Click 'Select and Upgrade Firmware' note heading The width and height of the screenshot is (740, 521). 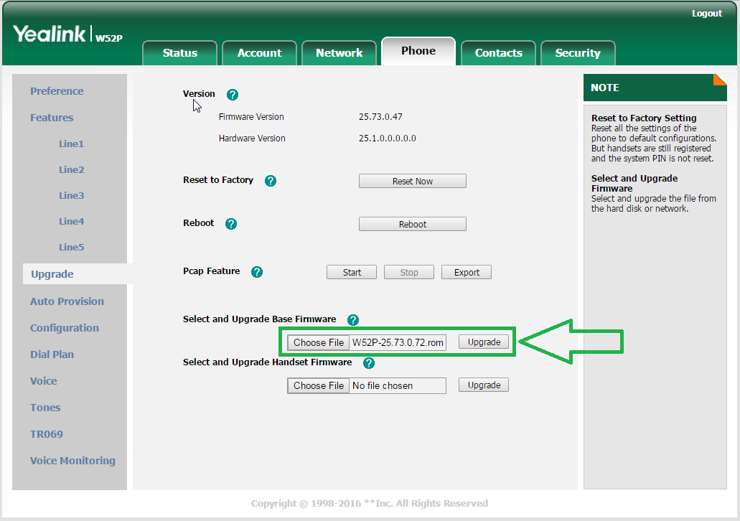point(634,183)
